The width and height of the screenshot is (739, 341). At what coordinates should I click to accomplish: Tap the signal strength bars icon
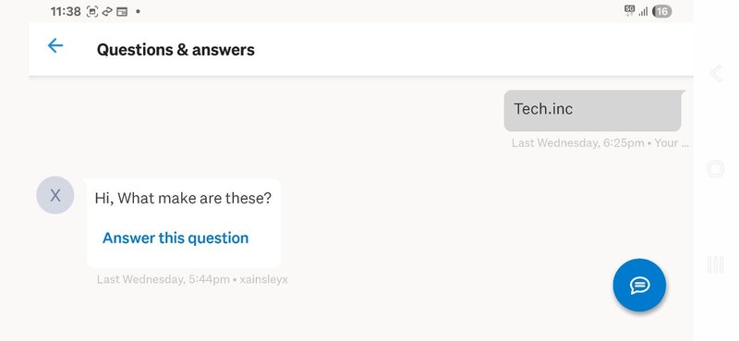[x=643, y=12]
